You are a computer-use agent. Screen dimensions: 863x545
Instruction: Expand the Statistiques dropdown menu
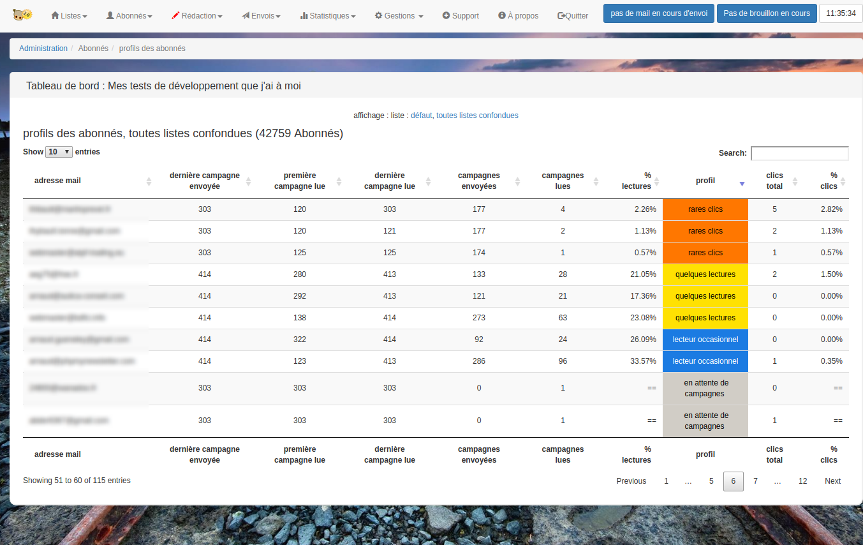[x=328, y=15]
